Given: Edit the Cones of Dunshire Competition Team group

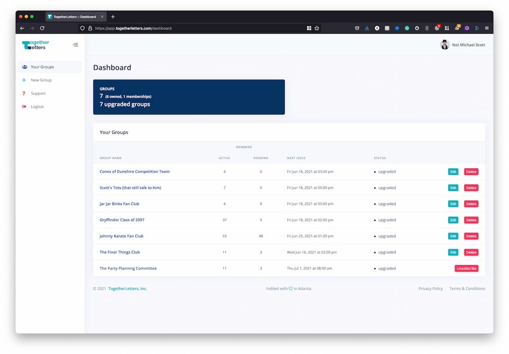Looking at the screenshot, I should pos(453,172).
